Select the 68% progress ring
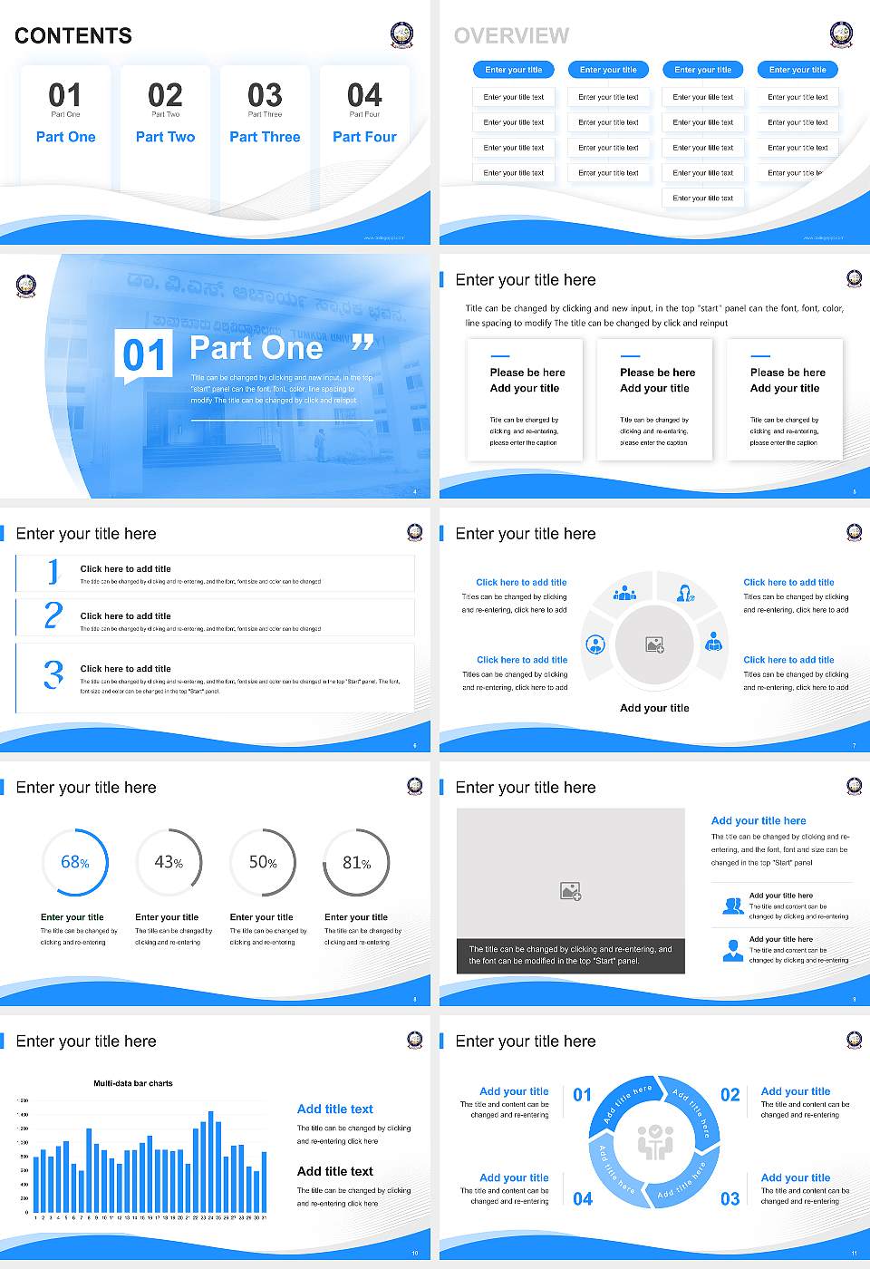This screenshot has width=870, height=1269. tap(74, 862)
